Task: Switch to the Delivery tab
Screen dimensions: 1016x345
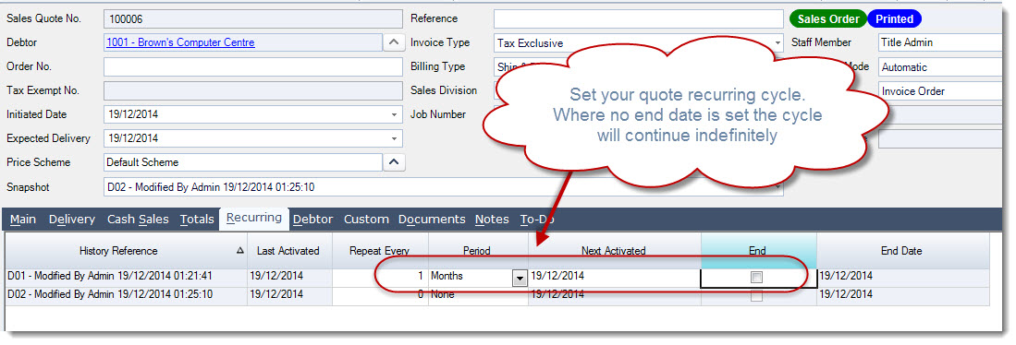Action: point(72,219)
